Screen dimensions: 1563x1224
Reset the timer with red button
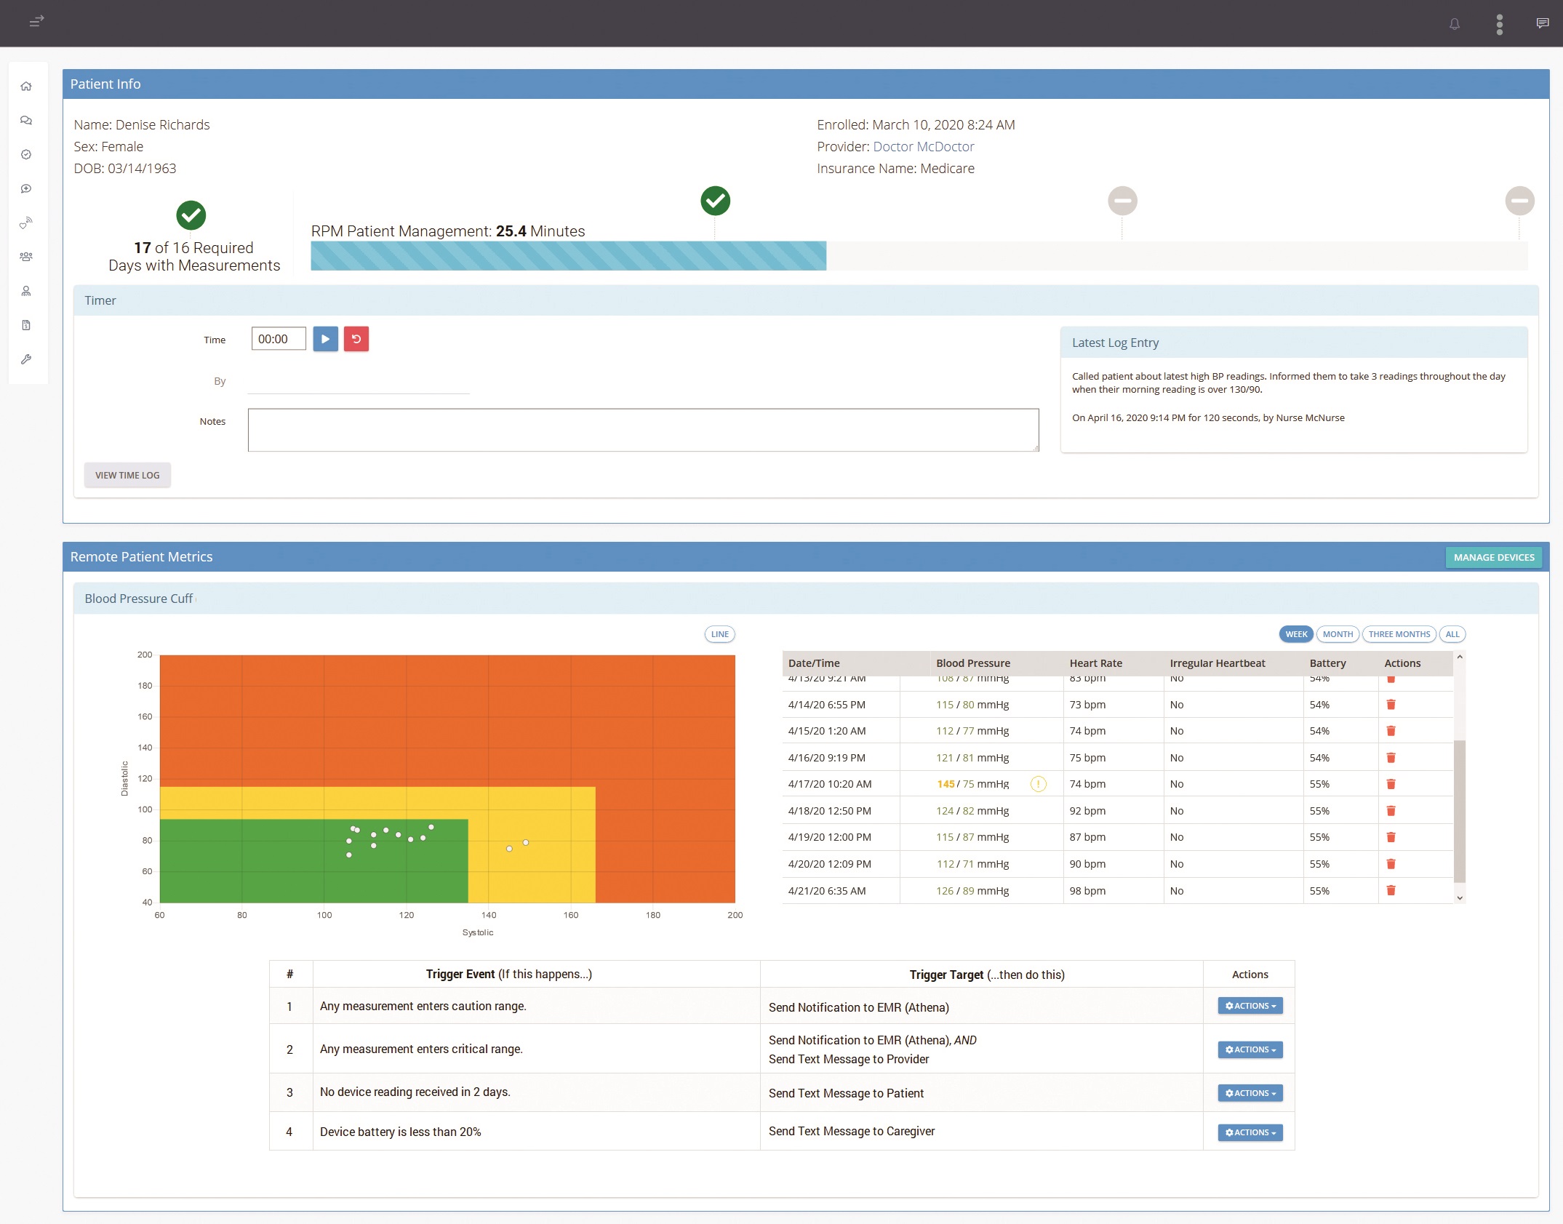pyautogui.click(x=356, y=339)
